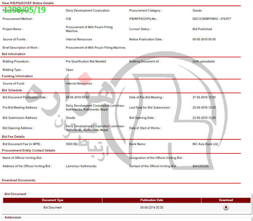Click the Download column header

click(226, 200)
